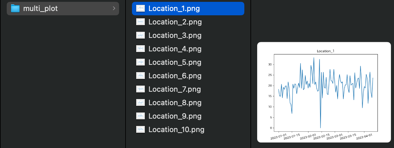Click the Location_7.png file icon
The width and height of the screenshot is (394, 148).
(140, 89)
